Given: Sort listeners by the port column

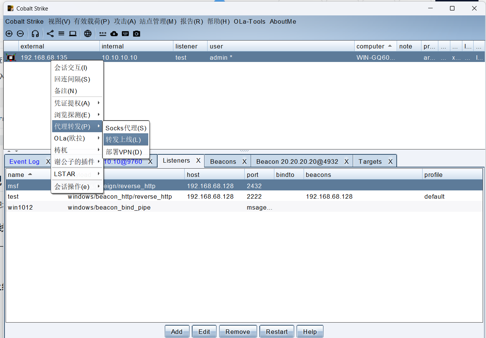Looking at the screenshot, I should pos(260,175).
